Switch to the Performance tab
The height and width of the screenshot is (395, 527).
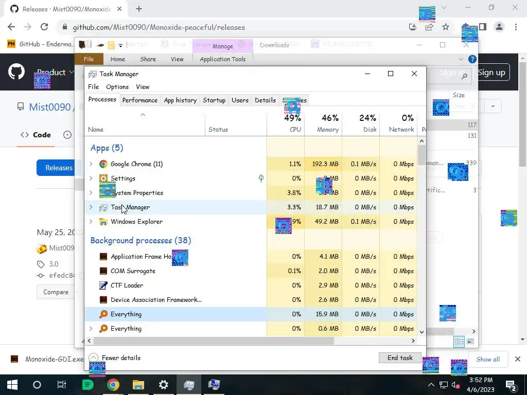tap(140, 100)
